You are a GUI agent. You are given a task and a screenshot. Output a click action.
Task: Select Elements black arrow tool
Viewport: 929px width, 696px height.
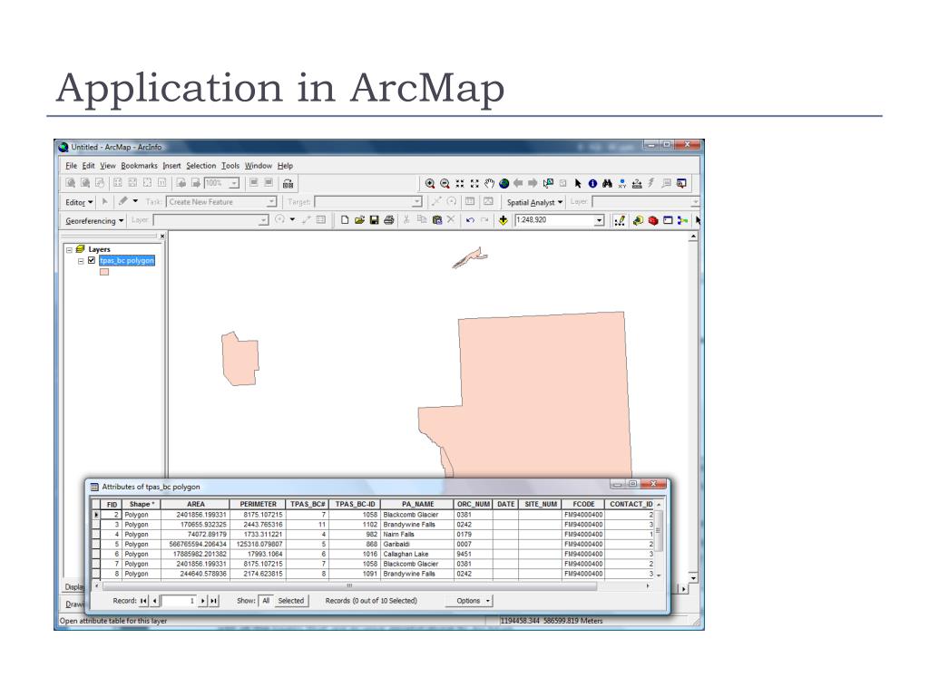click(578, 183)
